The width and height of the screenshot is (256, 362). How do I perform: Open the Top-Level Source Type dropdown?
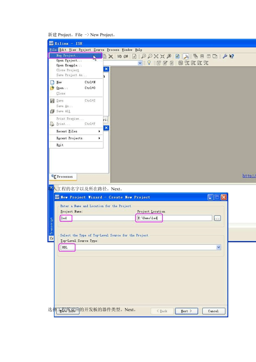point(219,247)
